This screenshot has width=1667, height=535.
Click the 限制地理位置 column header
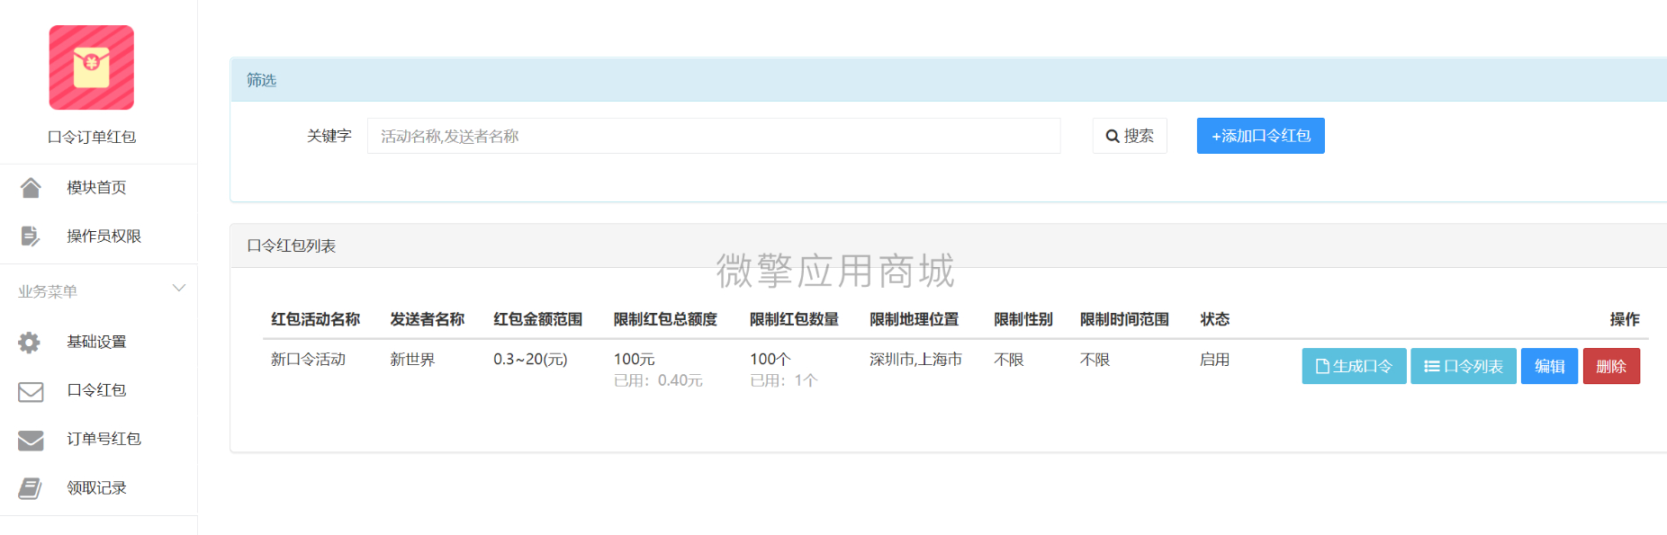tap(914, 319)
